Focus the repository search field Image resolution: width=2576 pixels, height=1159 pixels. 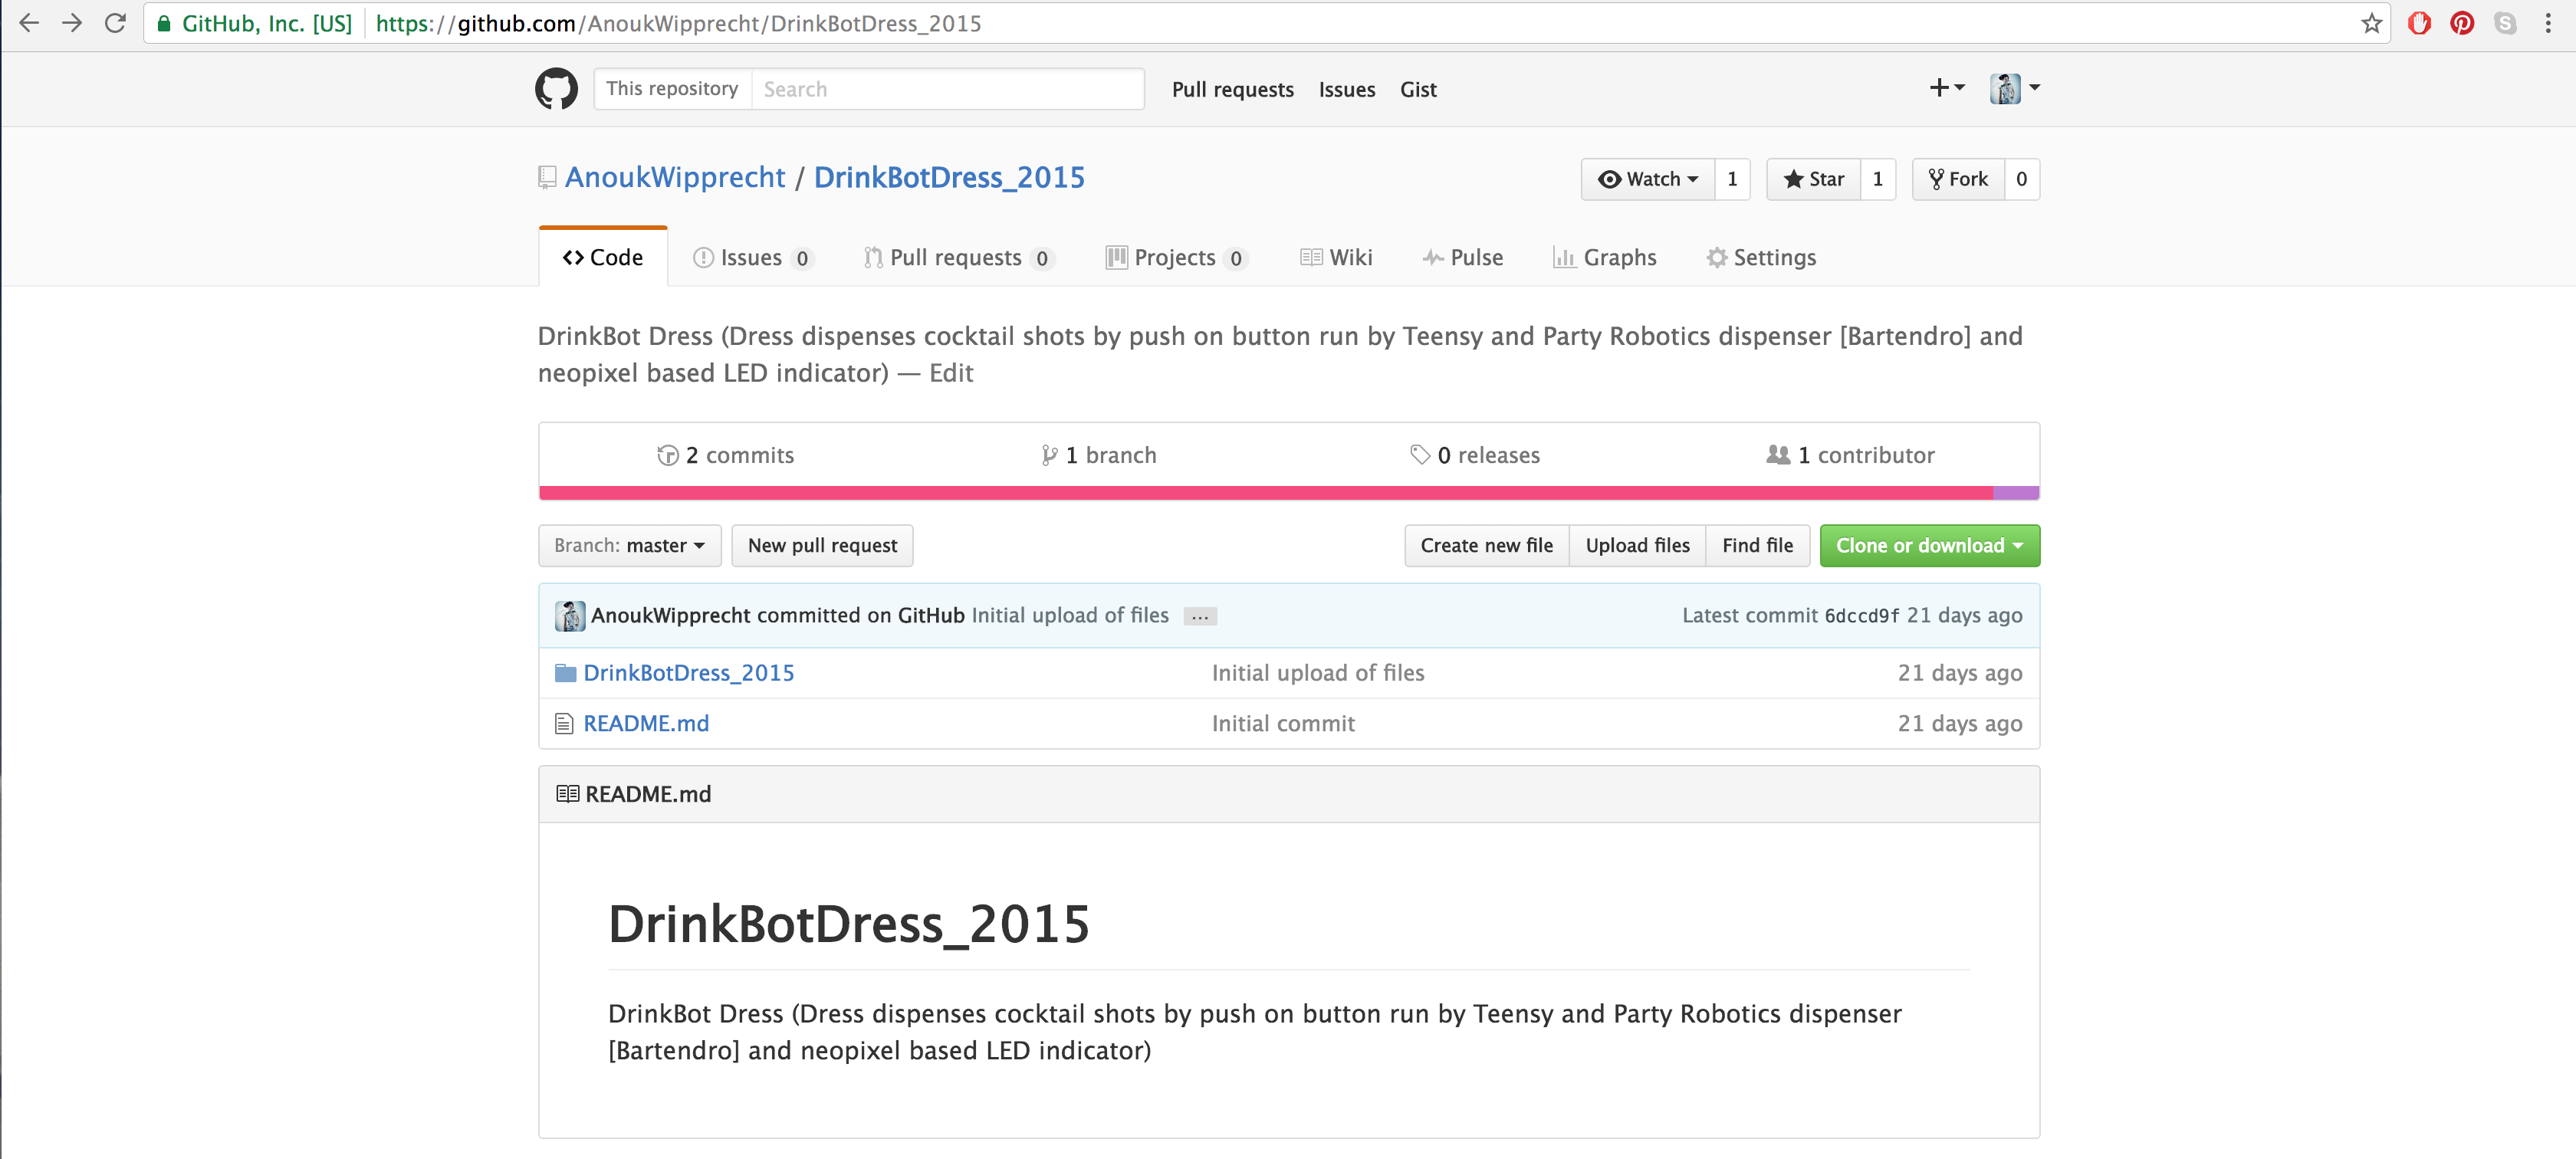[947, 89]
